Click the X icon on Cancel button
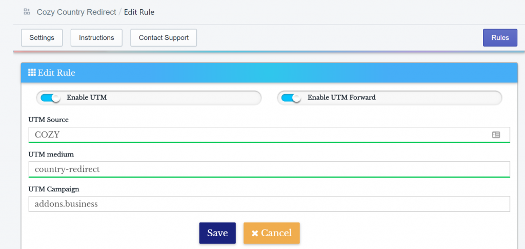 click(x=255, y=233)
